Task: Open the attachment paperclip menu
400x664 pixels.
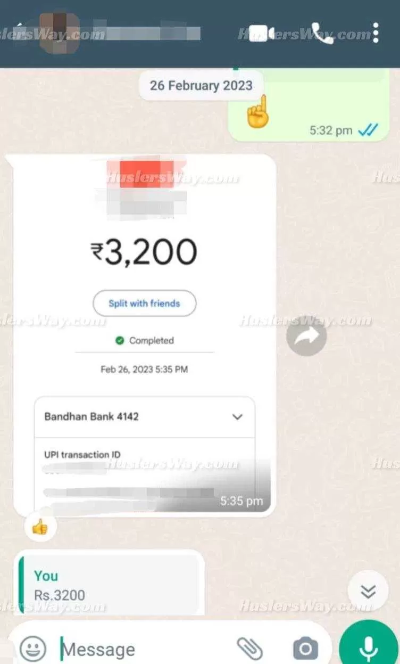Action: point(249,649)
